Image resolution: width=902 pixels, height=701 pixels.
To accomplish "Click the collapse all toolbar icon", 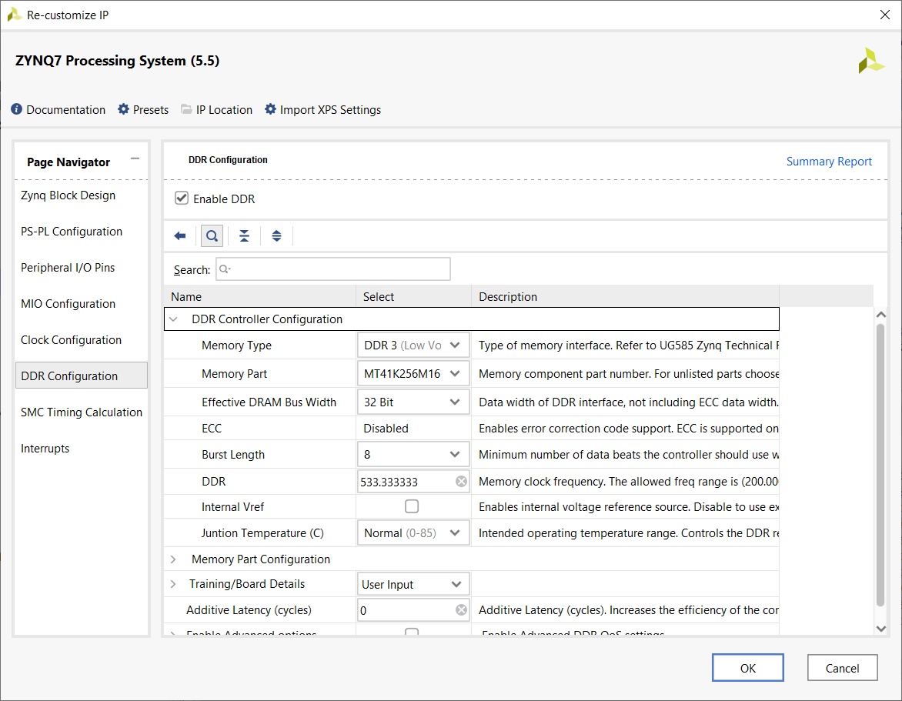I will (245, 235).
